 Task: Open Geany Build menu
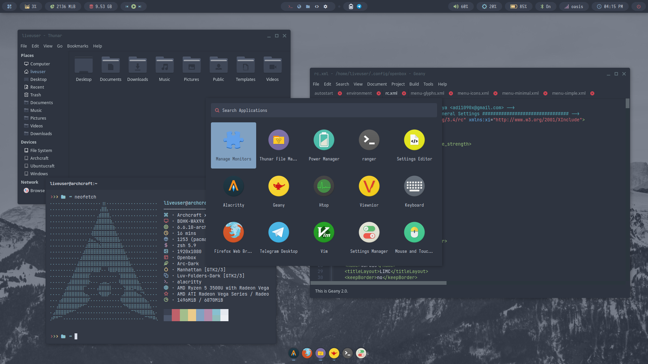pos(414,84)
